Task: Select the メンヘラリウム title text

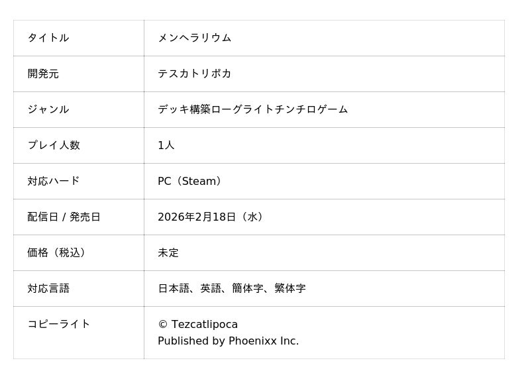Action: point(194,38)
